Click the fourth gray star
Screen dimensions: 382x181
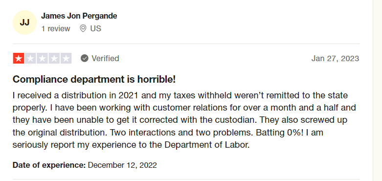[x=54, y=59]
